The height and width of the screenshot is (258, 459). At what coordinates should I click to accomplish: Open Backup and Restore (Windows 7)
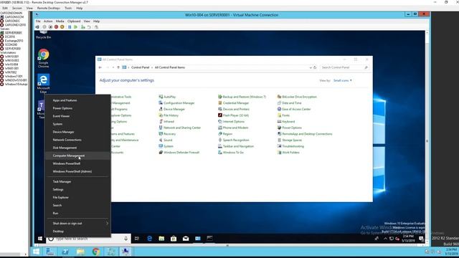(242, 97)
